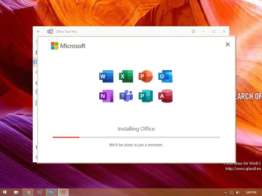This screenshot has width=262, height=196.
Task: Click the Installing Office heading
Action: (x=136, y=129)
